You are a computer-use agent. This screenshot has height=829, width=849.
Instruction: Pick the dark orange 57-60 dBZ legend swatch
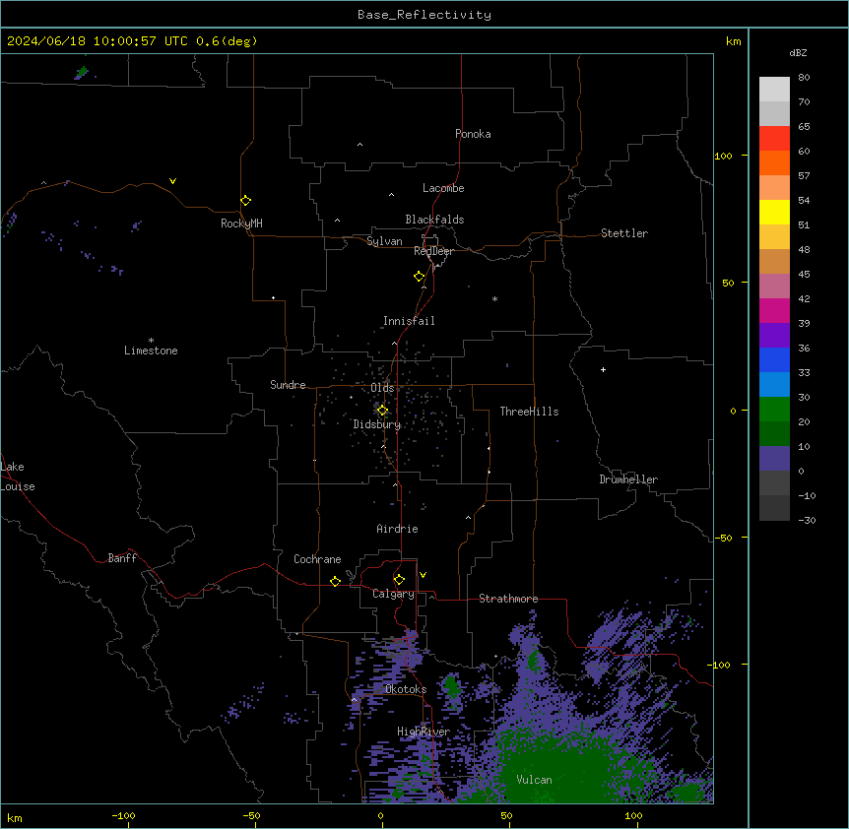tap(774, 162)
